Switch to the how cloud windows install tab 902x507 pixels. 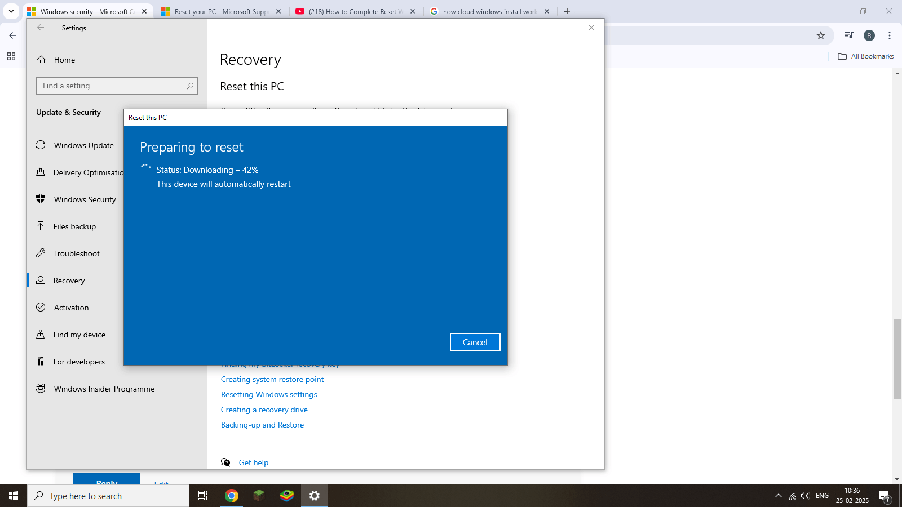(x=489, y=11)
